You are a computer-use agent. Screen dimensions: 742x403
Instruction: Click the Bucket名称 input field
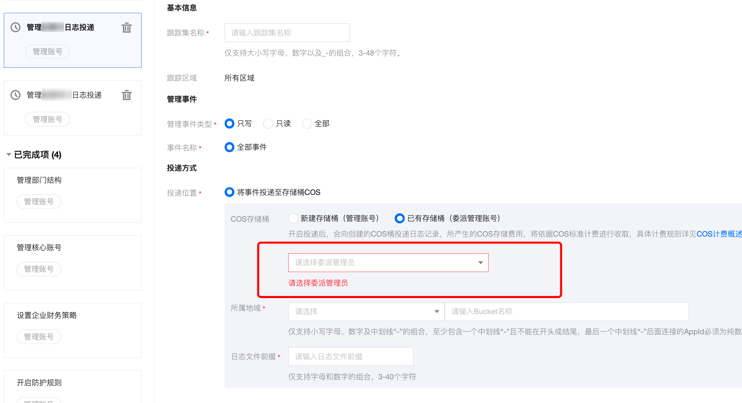pyautogui.click(x=566, y=312)
